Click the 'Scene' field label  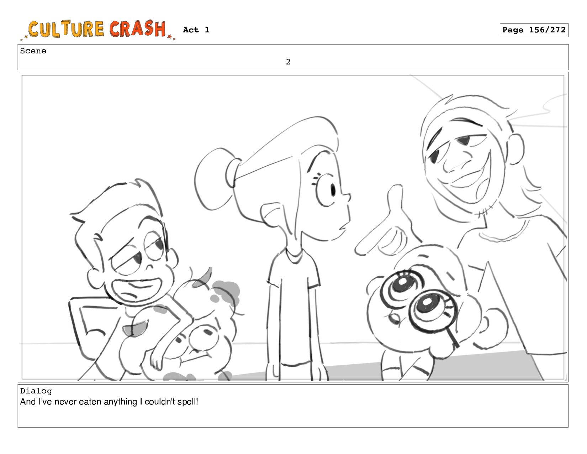point(33,51)
